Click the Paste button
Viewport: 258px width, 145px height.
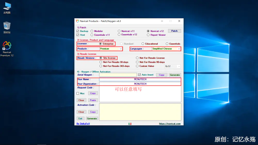click(x=93, y=100)
